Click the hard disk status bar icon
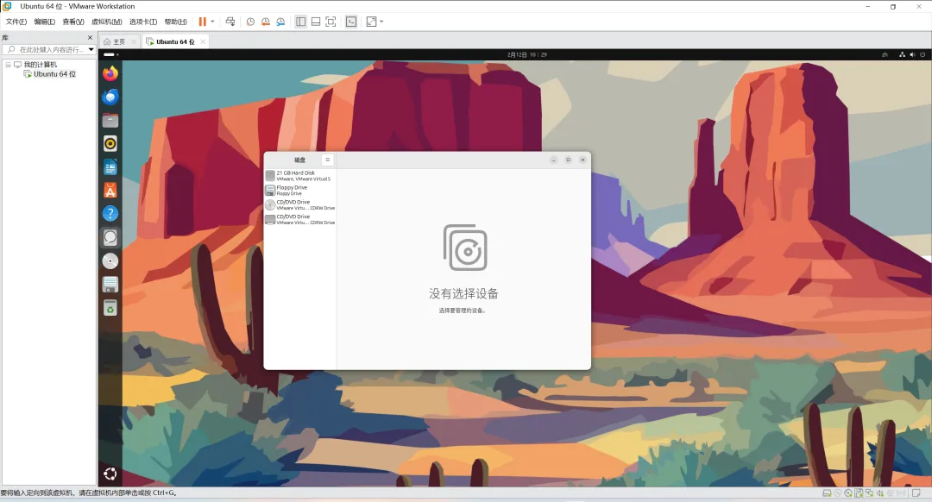 pyautogui.click(x=827, y=493)
